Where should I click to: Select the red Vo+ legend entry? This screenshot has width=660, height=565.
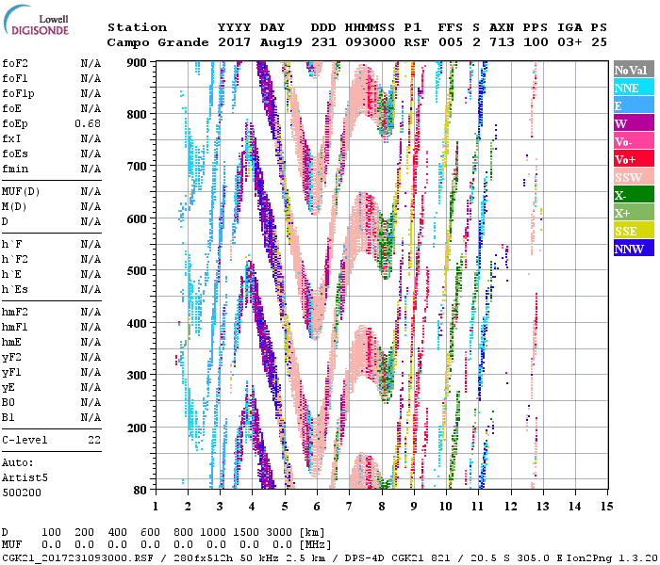(634, 160)
